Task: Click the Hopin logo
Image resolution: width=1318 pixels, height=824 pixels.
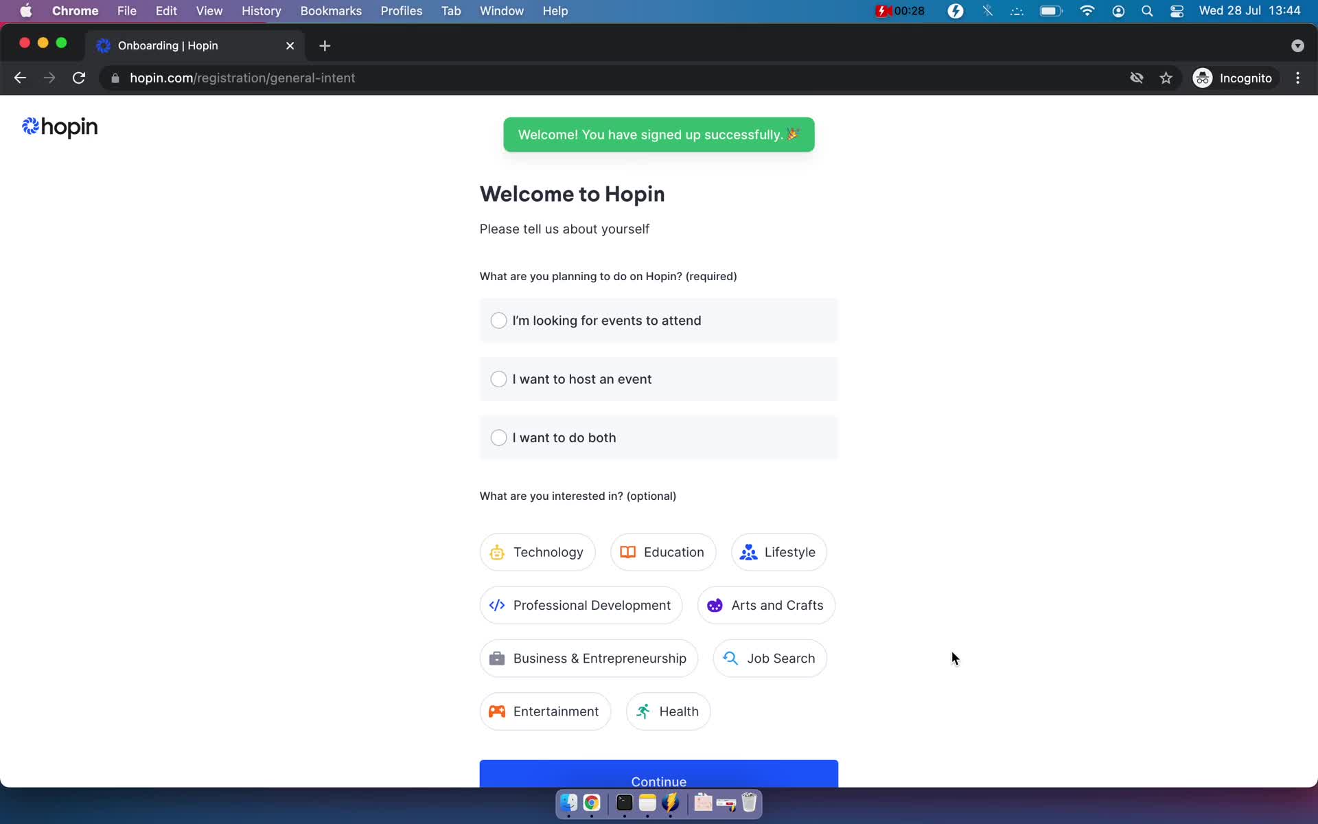Action: click(x=60, y=127)
